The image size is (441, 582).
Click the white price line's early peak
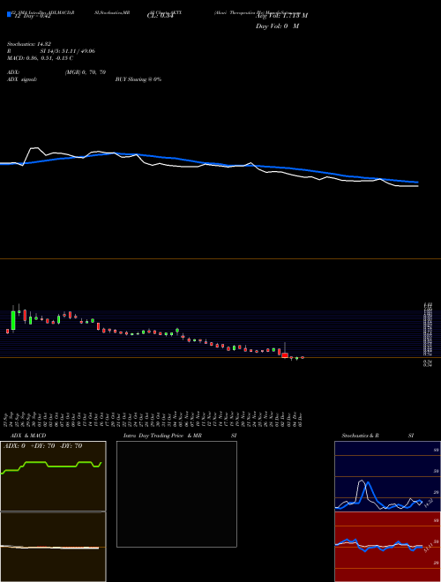tap(34, 148)
